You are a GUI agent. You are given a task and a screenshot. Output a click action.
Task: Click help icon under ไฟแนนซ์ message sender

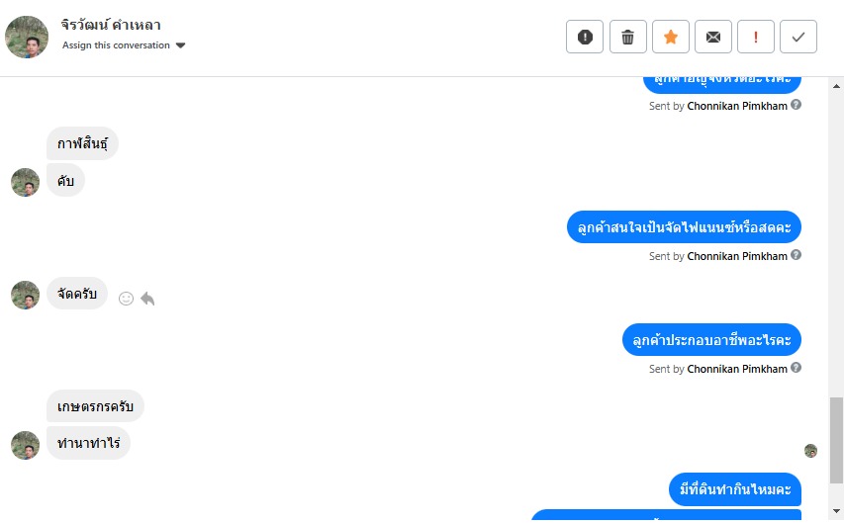[x=797, y=255]
